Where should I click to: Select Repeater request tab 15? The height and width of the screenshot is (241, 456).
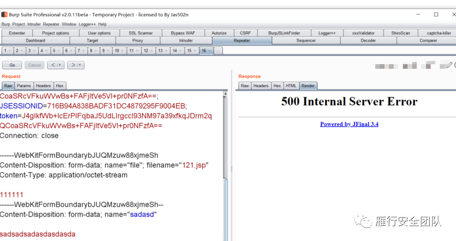(x=189, y=51)
